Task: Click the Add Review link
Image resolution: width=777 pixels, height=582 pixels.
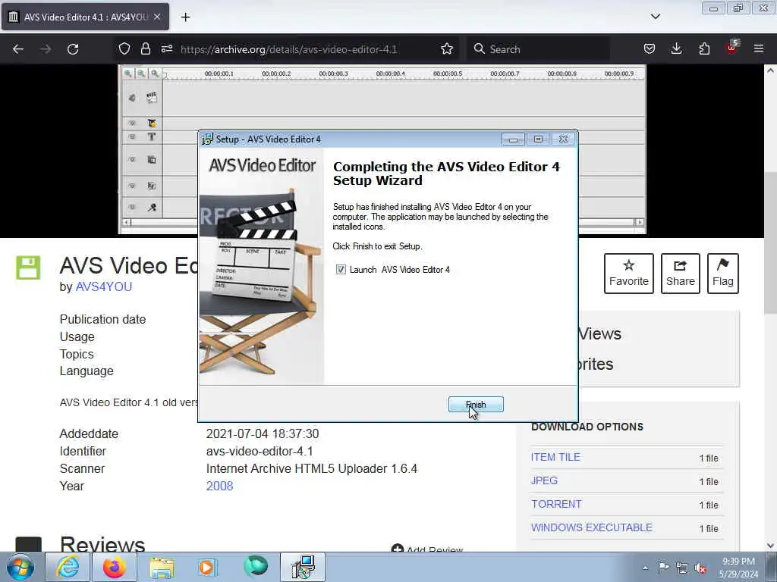Action: [x=427, y=549]
